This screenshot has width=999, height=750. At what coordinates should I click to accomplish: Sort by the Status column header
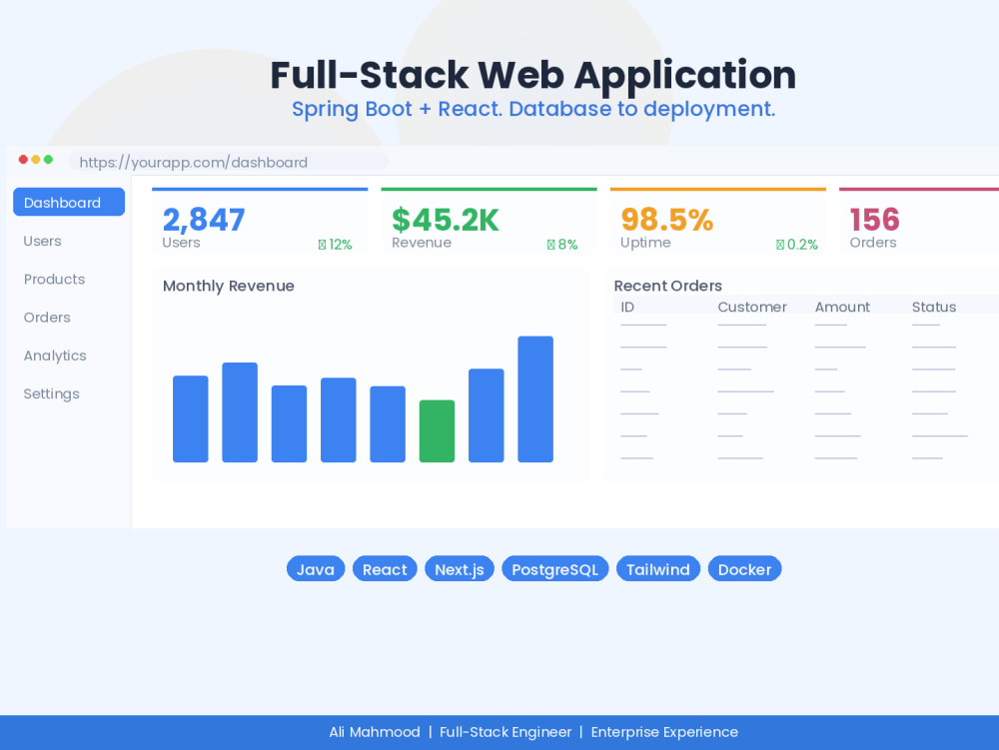click(934, 307)
